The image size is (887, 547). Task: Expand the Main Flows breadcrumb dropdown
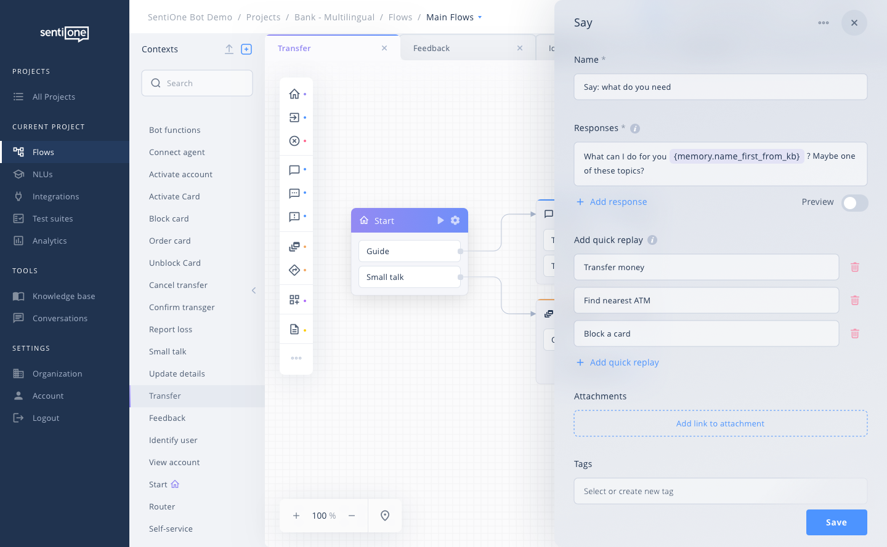coord(480,17)
